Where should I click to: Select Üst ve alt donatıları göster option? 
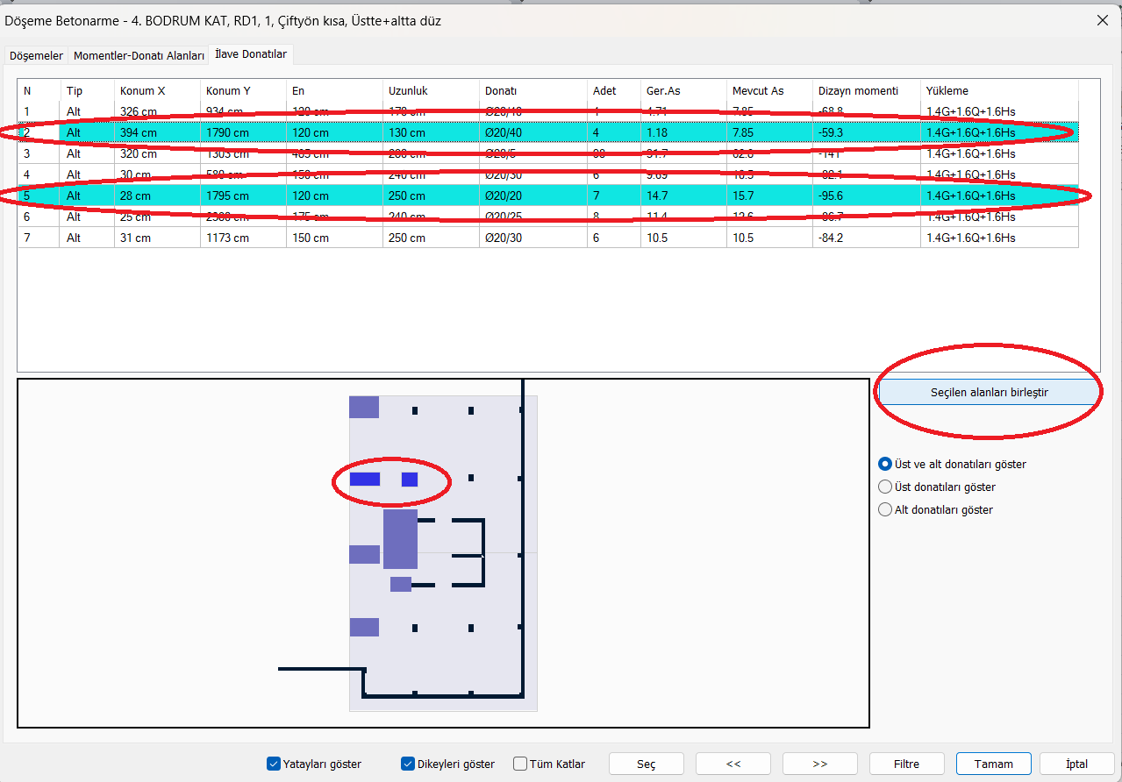click(x=885, y=464)
